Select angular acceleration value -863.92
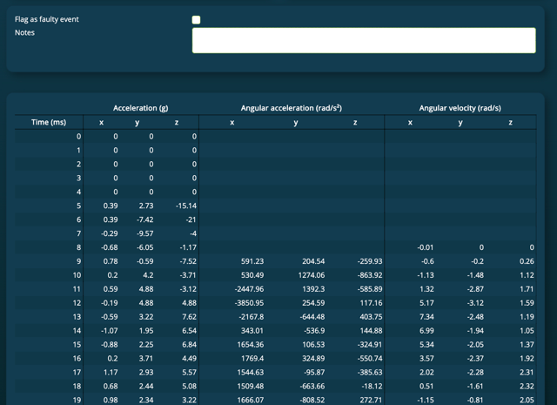 pyautogui.click(x=370, y=275)
